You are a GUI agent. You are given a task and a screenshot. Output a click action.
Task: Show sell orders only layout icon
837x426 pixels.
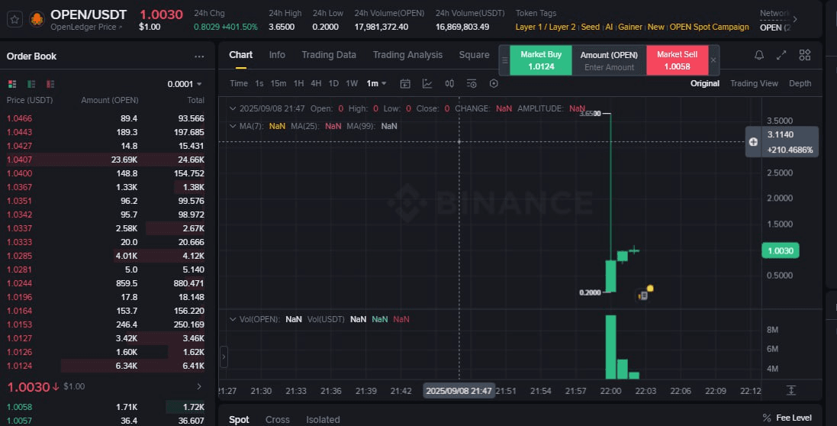pyautogui.click(x=50, y=84)
